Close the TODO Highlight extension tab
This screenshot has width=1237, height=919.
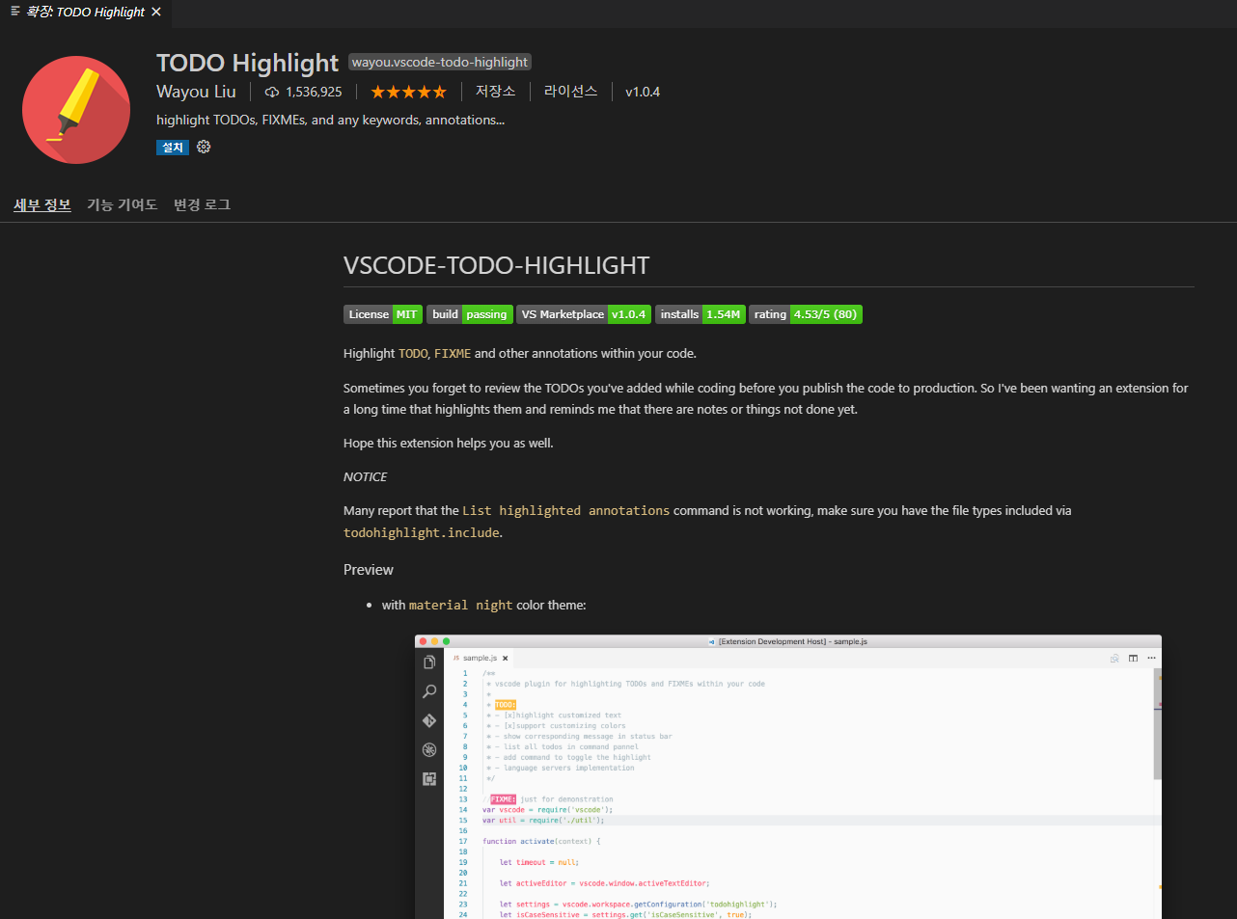click(x=156, y=12)
